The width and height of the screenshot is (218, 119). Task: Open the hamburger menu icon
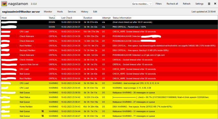pyautogui.click(x=209, y=4)
